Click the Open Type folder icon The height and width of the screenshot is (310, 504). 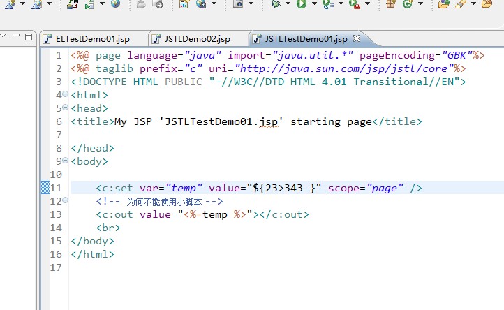[x=443, y=4]
